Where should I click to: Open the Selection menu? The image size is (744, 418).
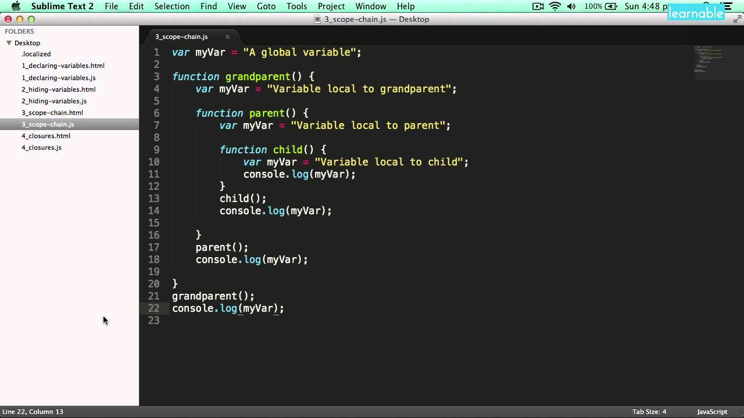tap(172, 6)
